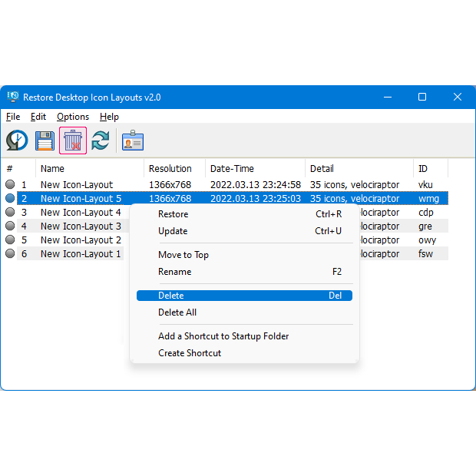Select Restore in the context menu
This screenshot has height=476, width=476.
(173, 214)
